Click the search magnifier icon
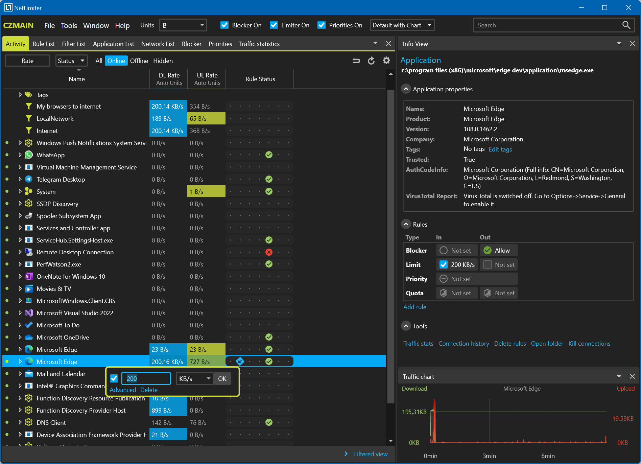Image resolution: width=641 pixels, height=464 pixels. pos(626,25)
